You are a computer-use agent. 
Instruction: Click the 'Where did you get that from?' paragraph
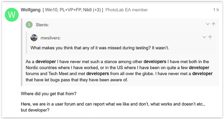point(49,94)
